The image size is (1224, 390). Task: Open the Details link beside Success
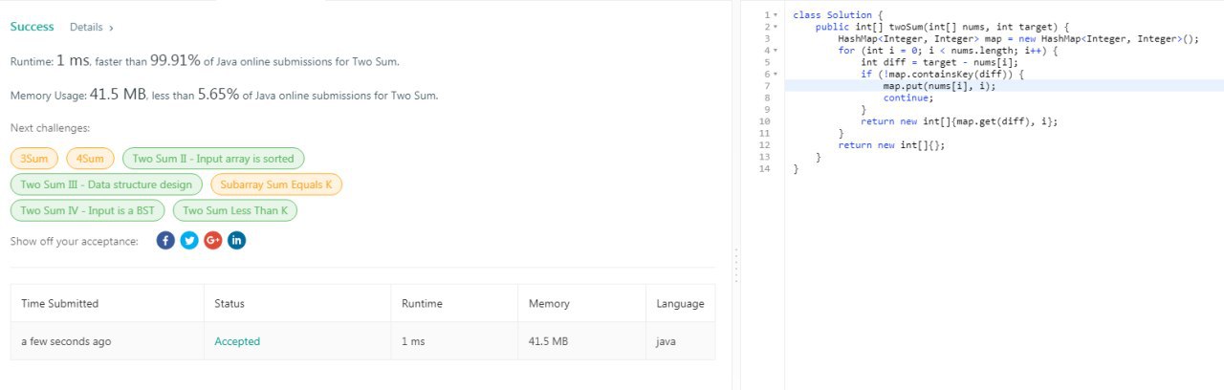[91, 28]
